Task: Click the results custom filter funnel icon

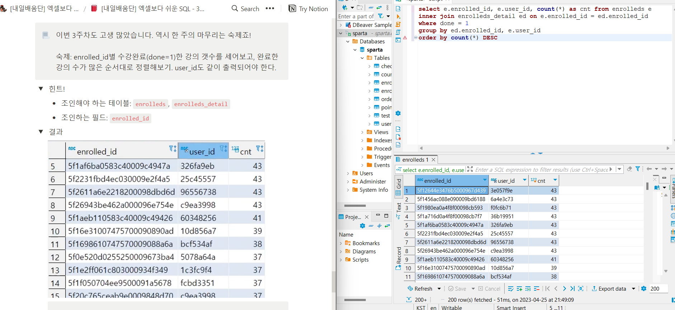Action: point(638,169)
